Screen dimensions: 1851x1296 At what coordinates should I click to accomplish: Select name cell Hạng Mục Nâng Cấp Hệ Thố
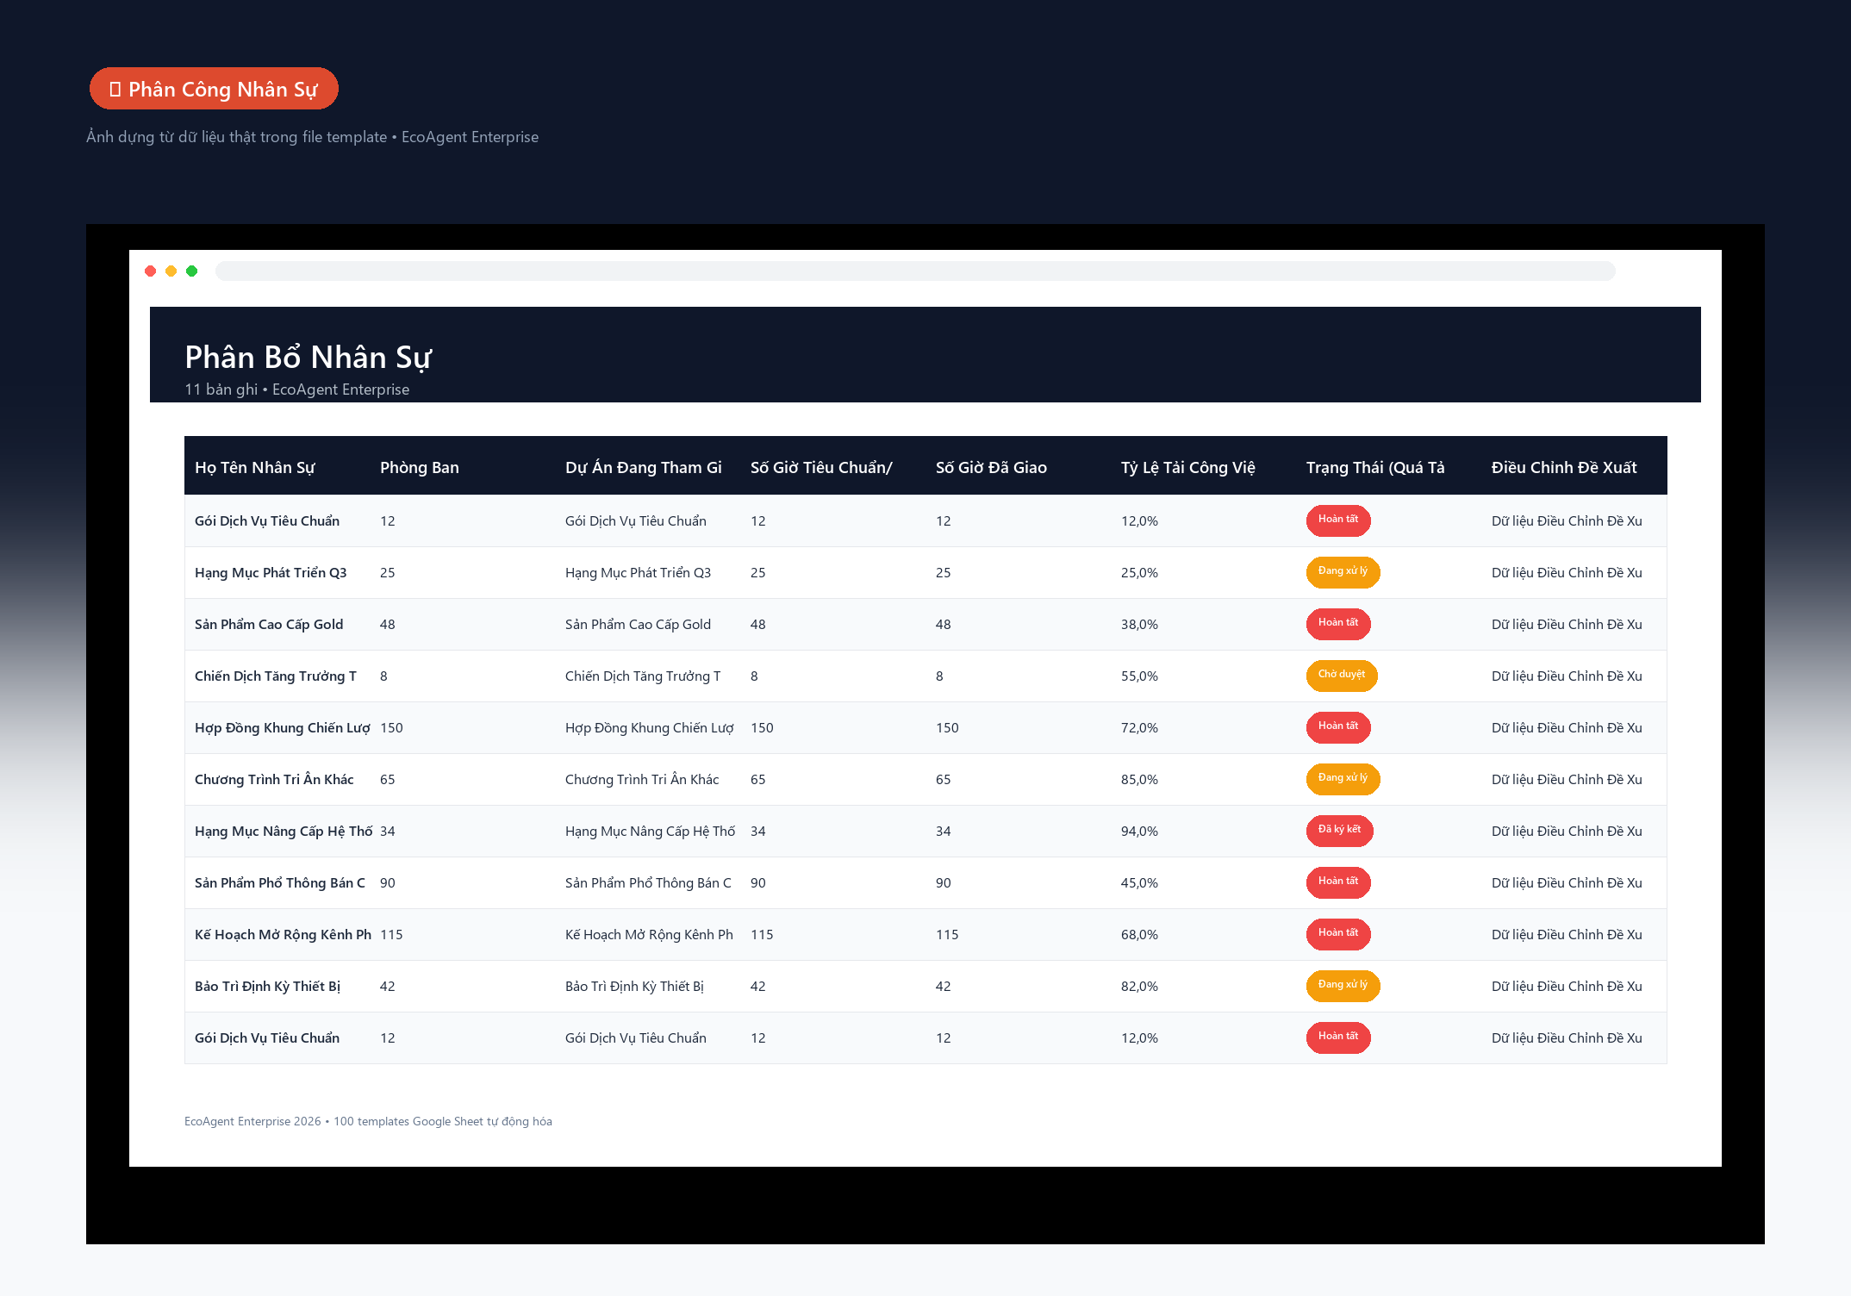(x=284, y=832)
